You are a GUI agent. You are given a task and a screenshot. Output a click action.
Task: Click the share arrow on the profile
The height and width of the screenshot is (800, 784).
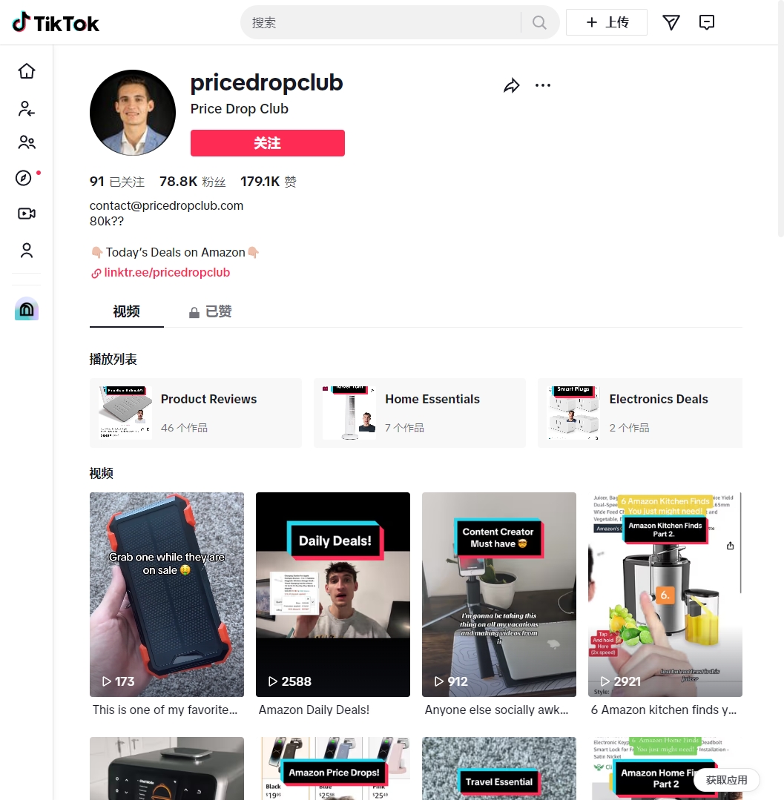click(512, 86)
